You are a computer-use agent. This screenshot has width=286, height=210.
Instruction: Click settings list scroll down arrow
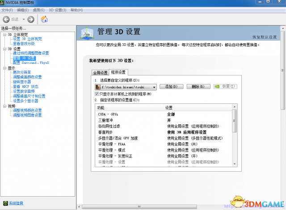[x=235, y=164]
